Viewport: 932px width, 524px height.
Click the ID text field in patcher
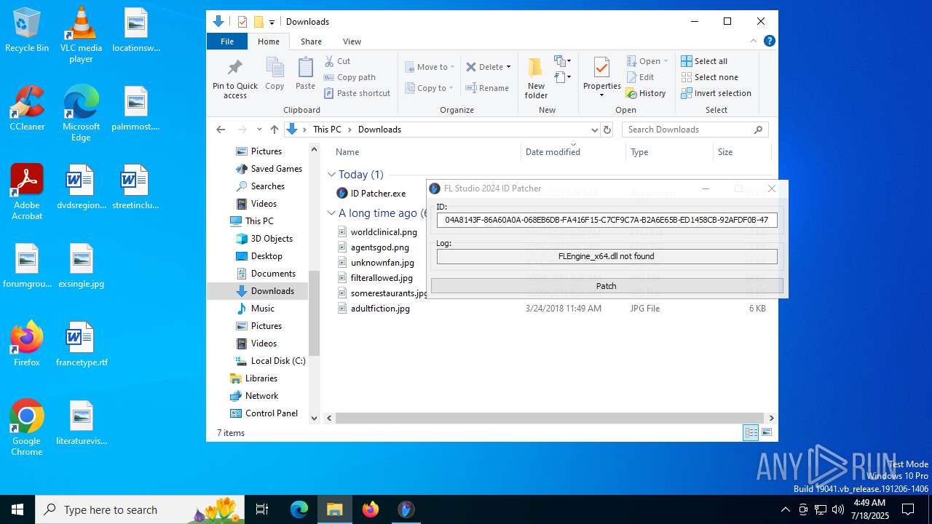pyautogui.click(x=607, y=220)
